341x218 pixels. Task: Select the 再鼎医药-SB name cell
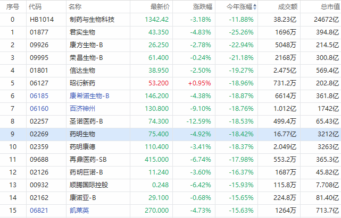click(88, 160)
